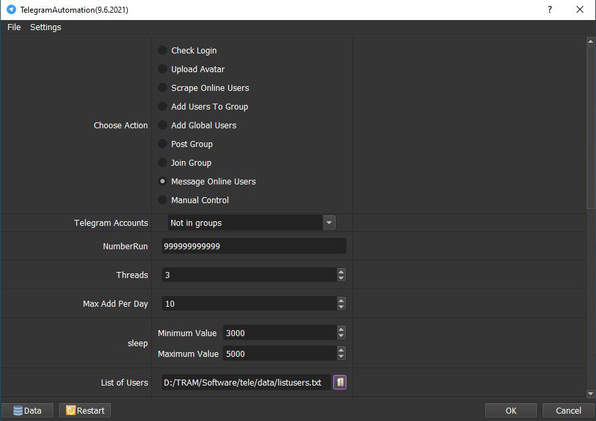This screenshot has width=596, height=421.
Task: Click the Choose Action label
Action: pos(121,125)
